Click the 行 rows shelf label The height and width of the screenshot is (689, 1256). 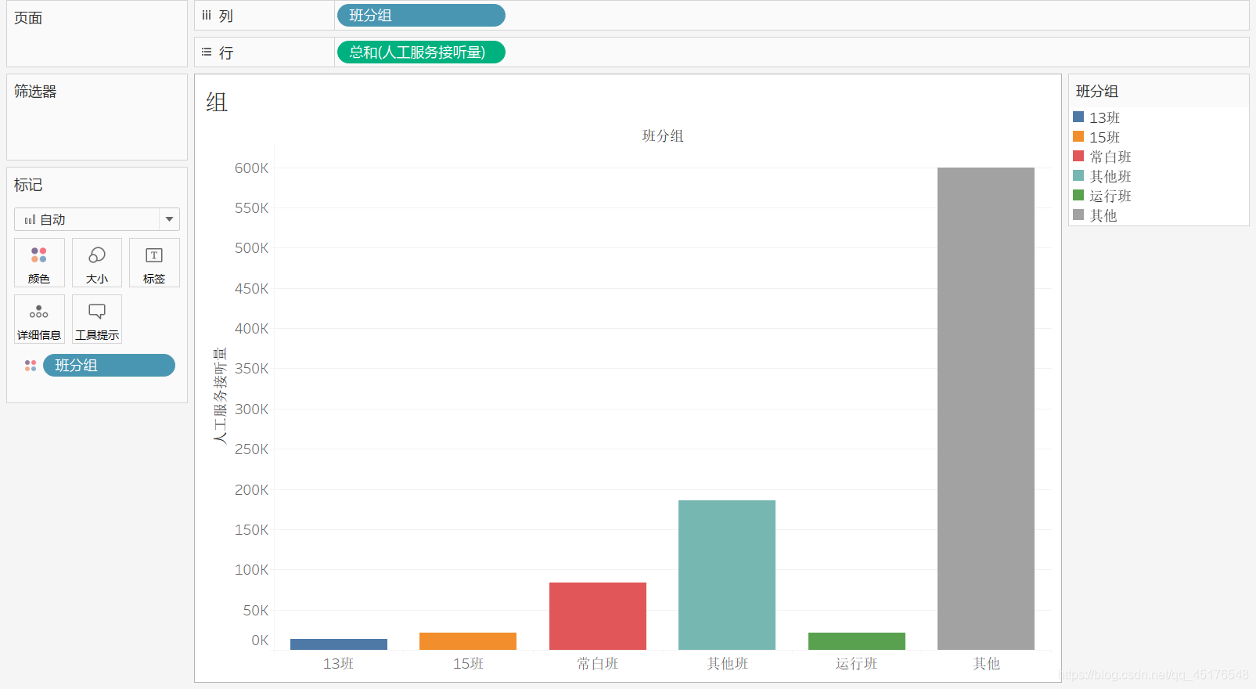coord(226,52)
